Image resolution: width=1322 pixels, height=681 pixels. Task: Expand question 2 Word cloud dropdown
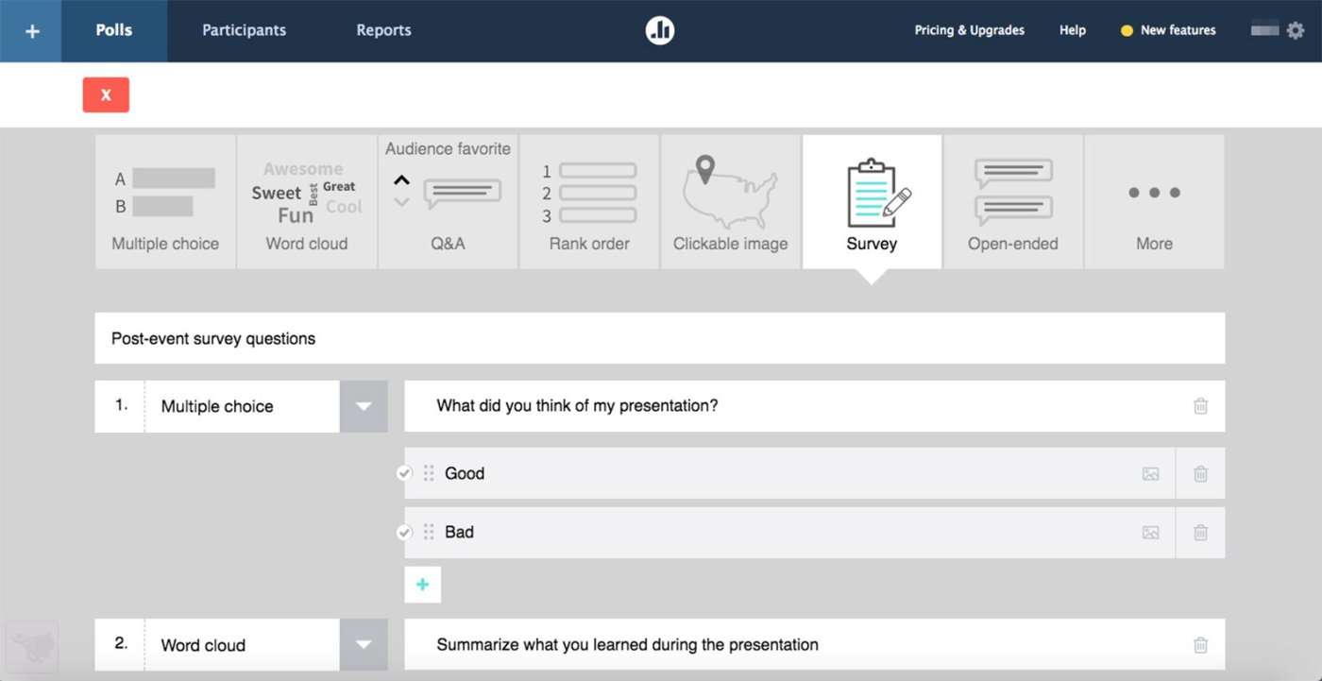pos(364,645)
